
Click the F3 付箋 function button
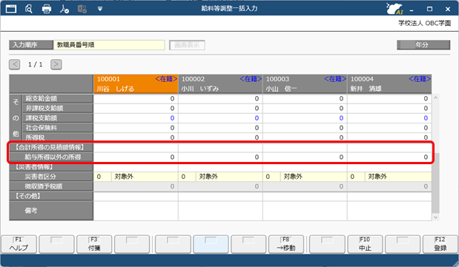pos(94,244)
